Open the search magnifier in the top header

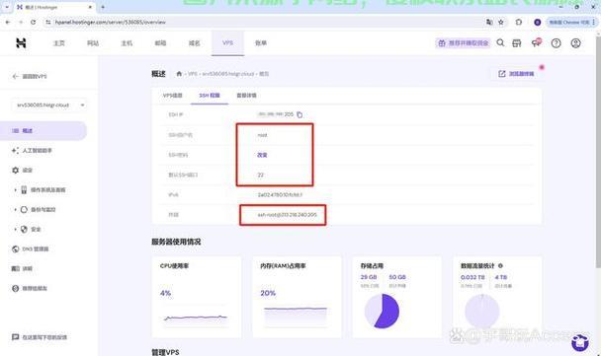(x=500, y=42)
